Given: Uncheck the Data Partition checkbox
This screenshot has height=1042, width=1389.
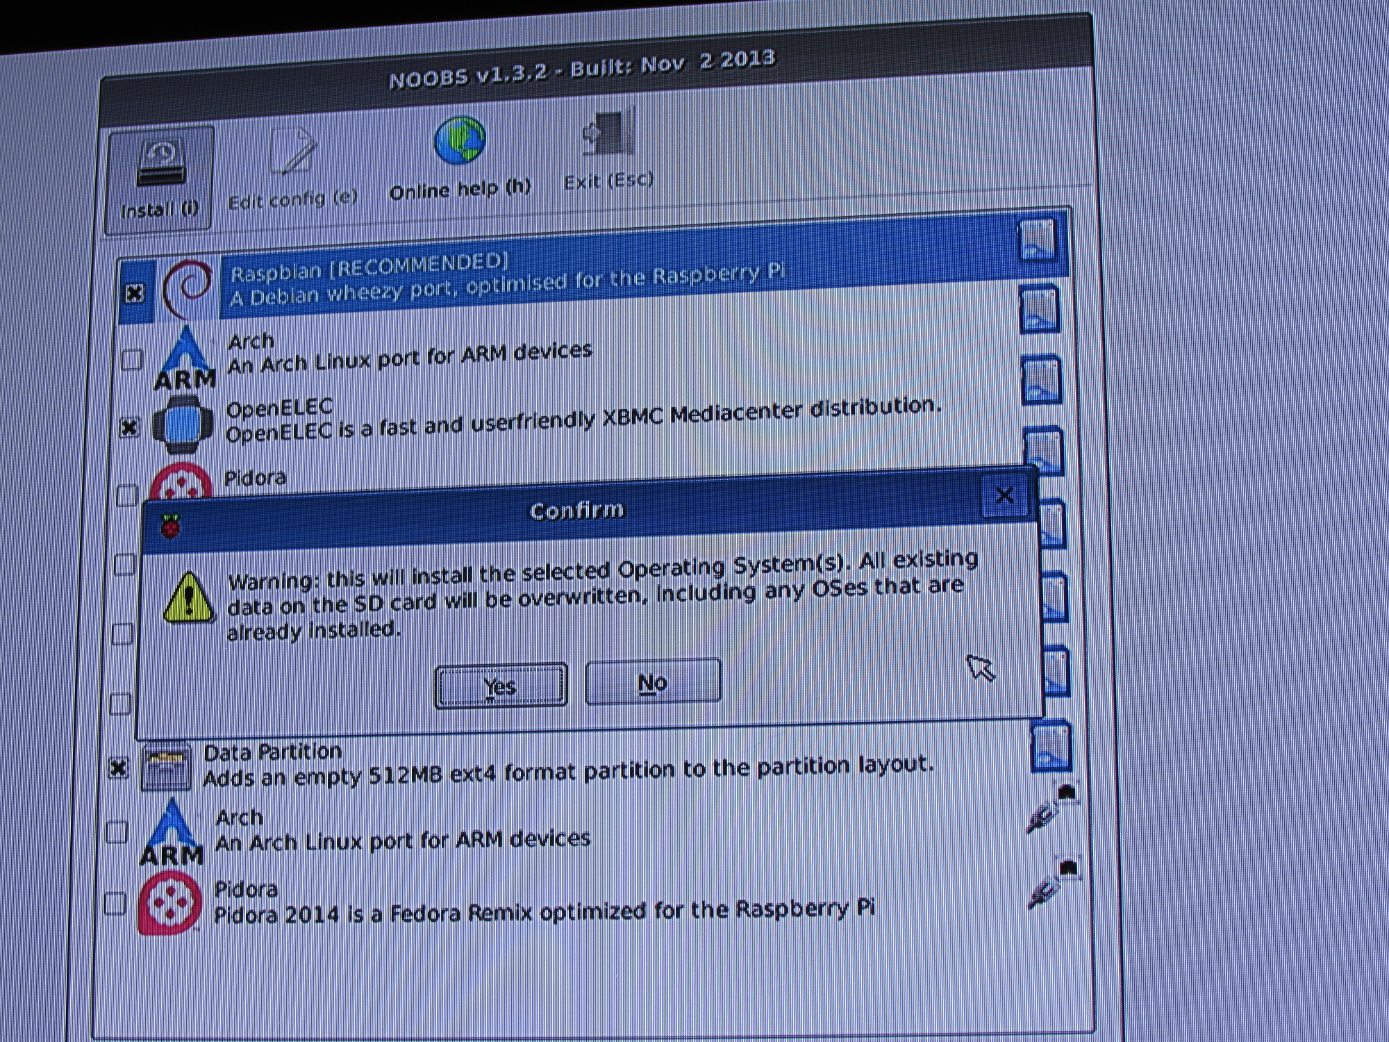Looking at the screenshot, I should point(119,768).
